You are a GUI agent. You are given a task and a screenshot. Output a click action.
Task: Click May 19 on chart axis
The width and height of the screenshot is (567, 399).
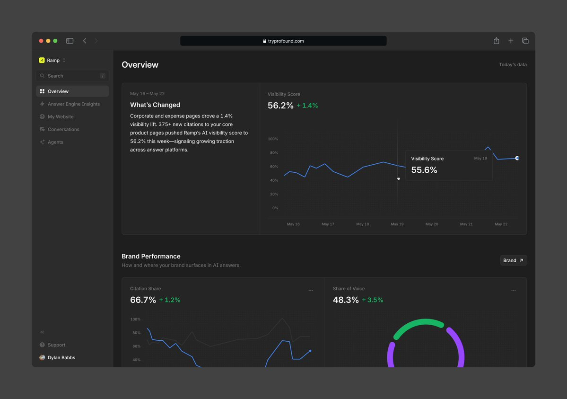pyautogui.click(x=397, y=224)
